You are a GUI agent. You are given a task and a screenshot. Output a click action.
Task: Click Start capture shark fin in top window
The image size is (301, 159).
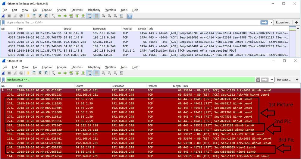tap(3, 16)
